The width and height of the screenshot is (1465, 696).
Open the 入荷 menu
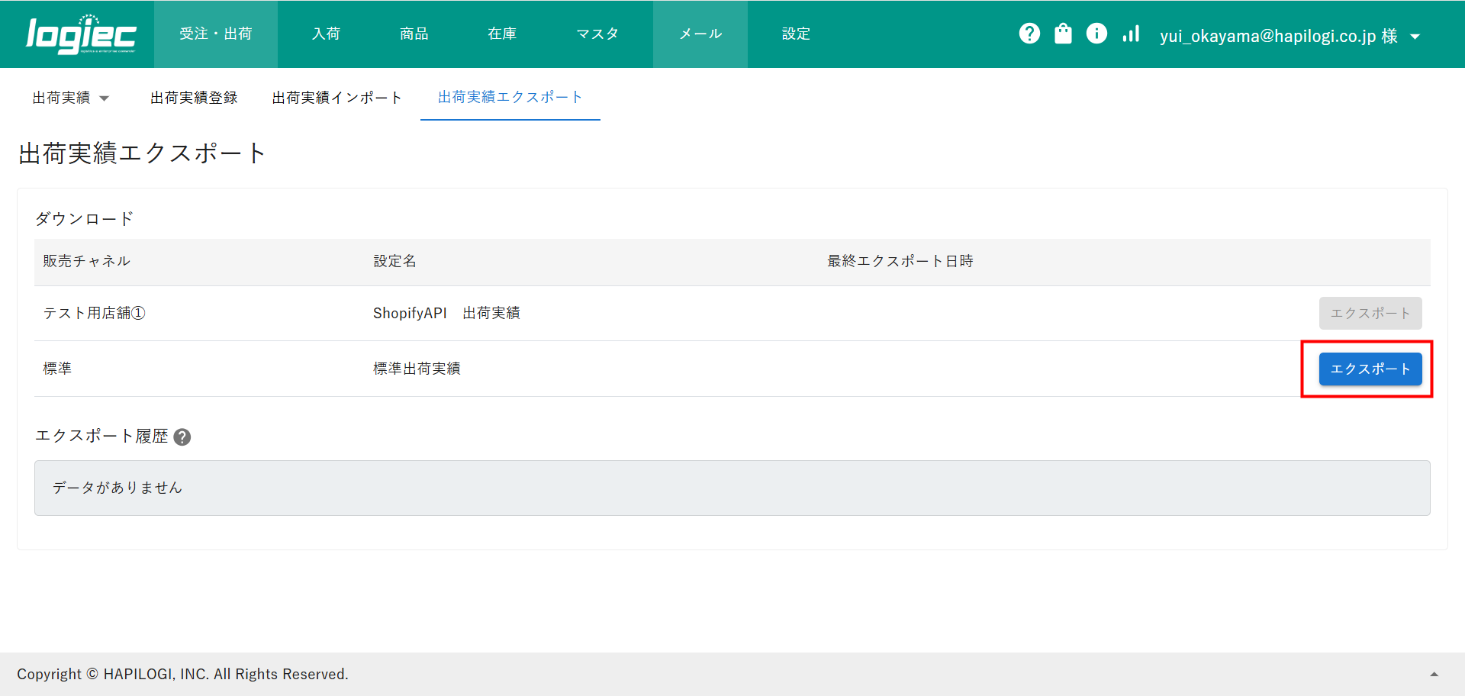(x=327, y=34)
